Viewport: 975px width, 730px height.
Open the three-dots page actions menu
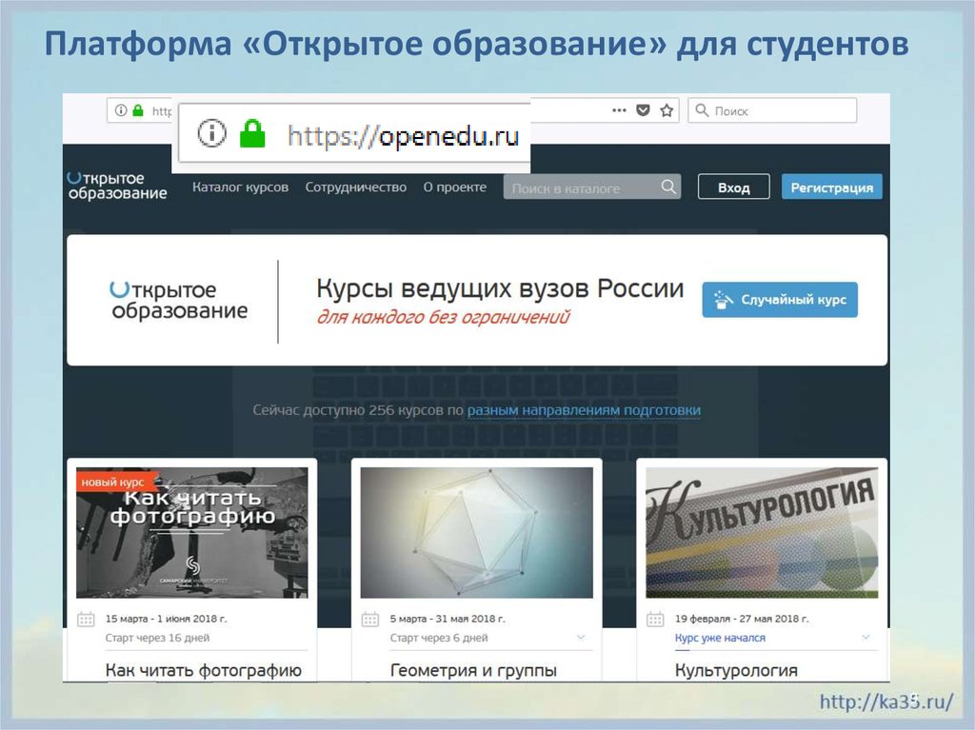pos(619,110)
